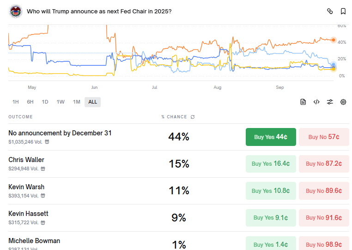Switch chart to 1W range

61,102
